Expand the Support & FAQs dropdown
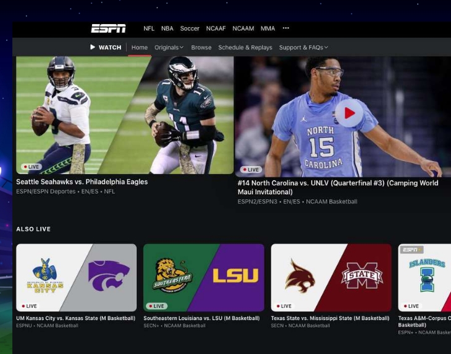Viewport: 451px width, 354px height. (x=303, y=47)
